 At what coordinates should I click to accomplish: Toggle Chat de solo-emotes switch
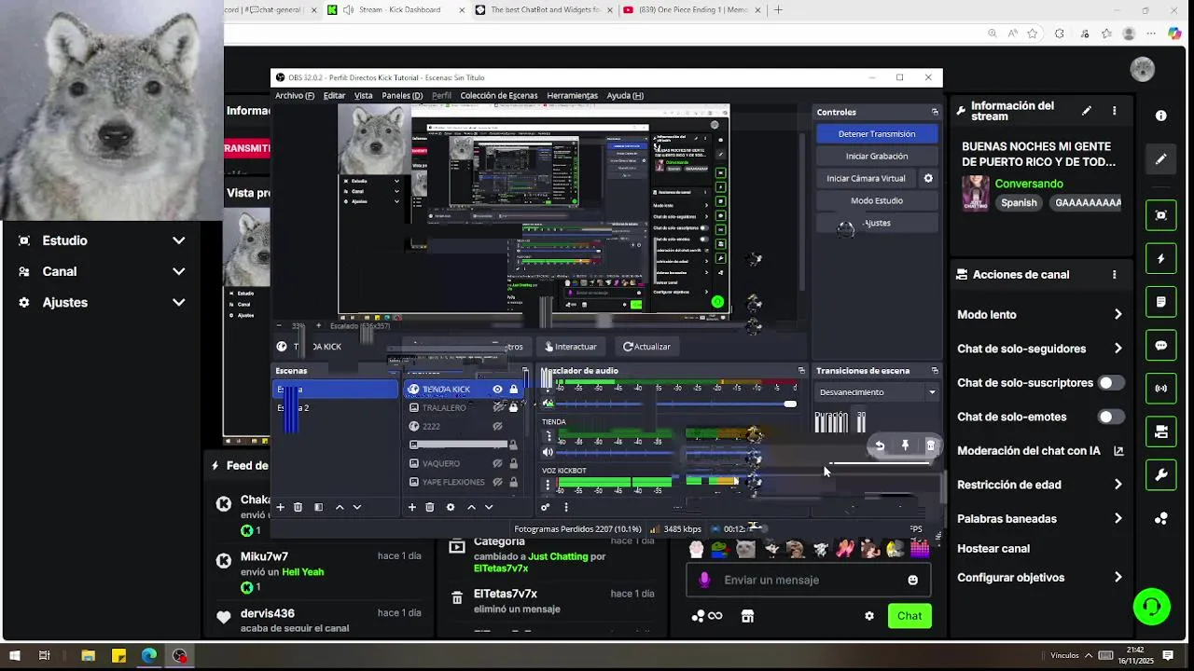point(1111,417)
